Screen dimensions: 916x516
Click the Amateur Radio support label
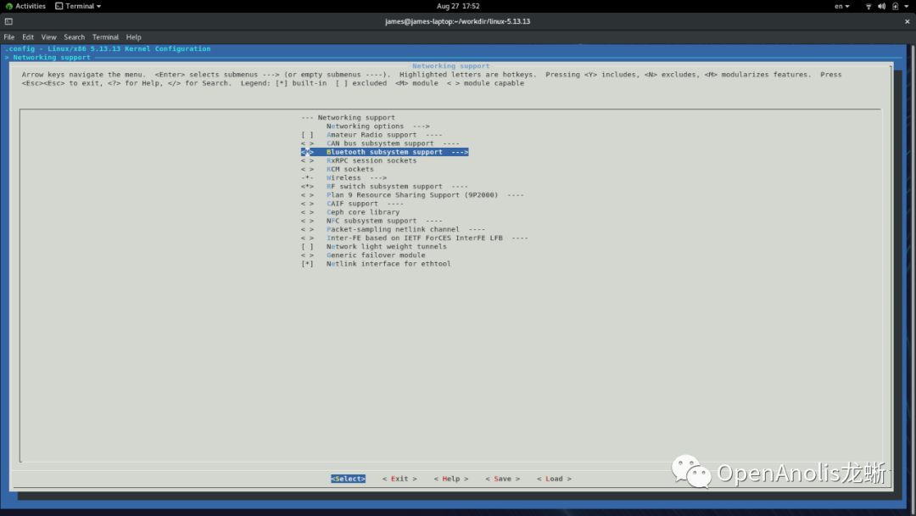tap(371, 135)
